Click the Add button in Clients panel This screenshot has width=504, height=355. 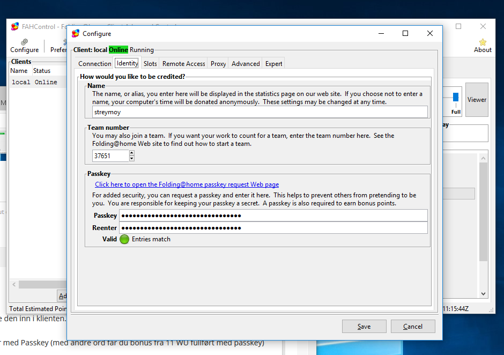click(x=62, y=296)
